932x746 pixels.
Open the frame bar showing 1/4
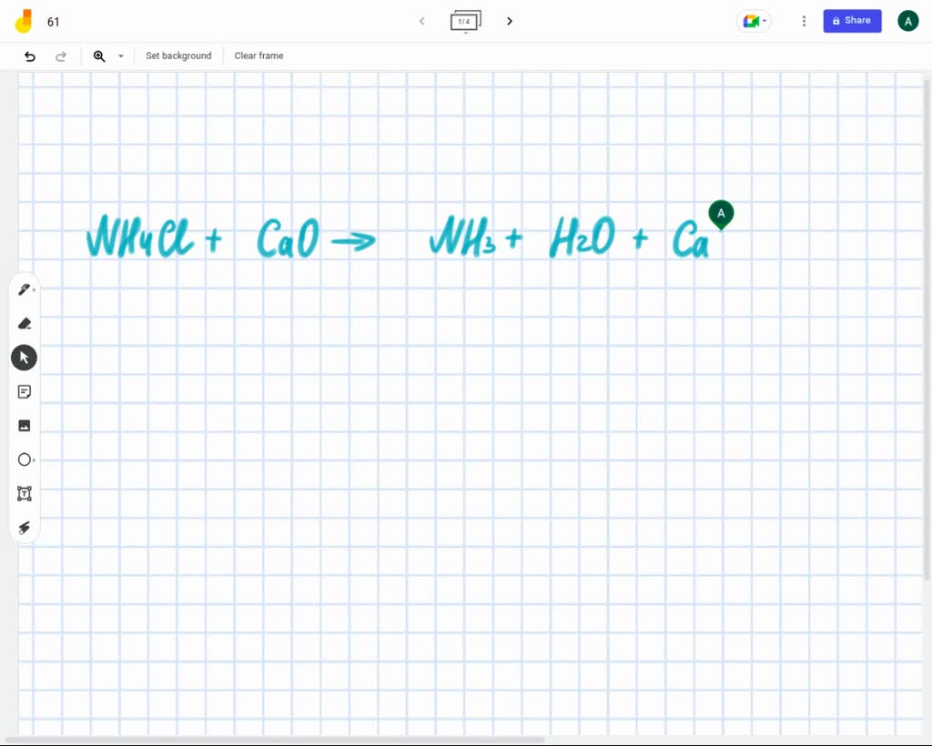465,20
